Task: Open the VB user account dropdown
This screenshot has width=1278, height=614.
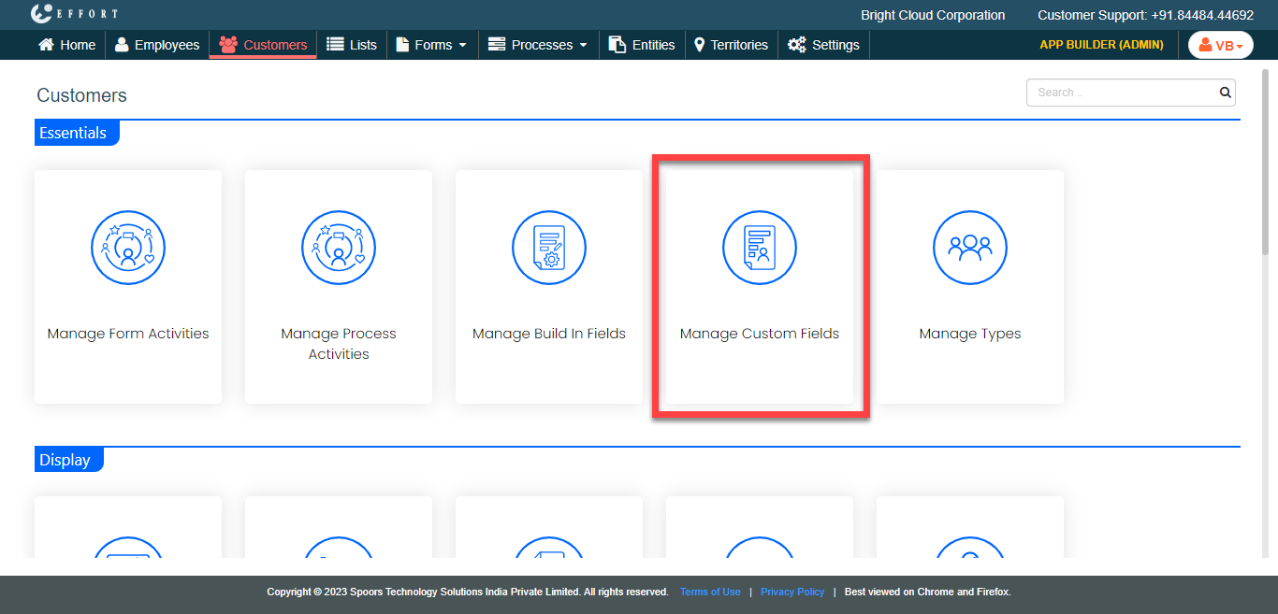Action: (x=1220, y=45)
